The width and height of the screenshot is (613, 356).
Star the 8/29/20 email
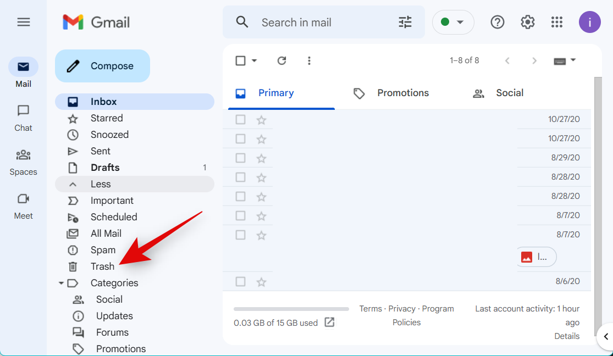click(x=261, y=158)
